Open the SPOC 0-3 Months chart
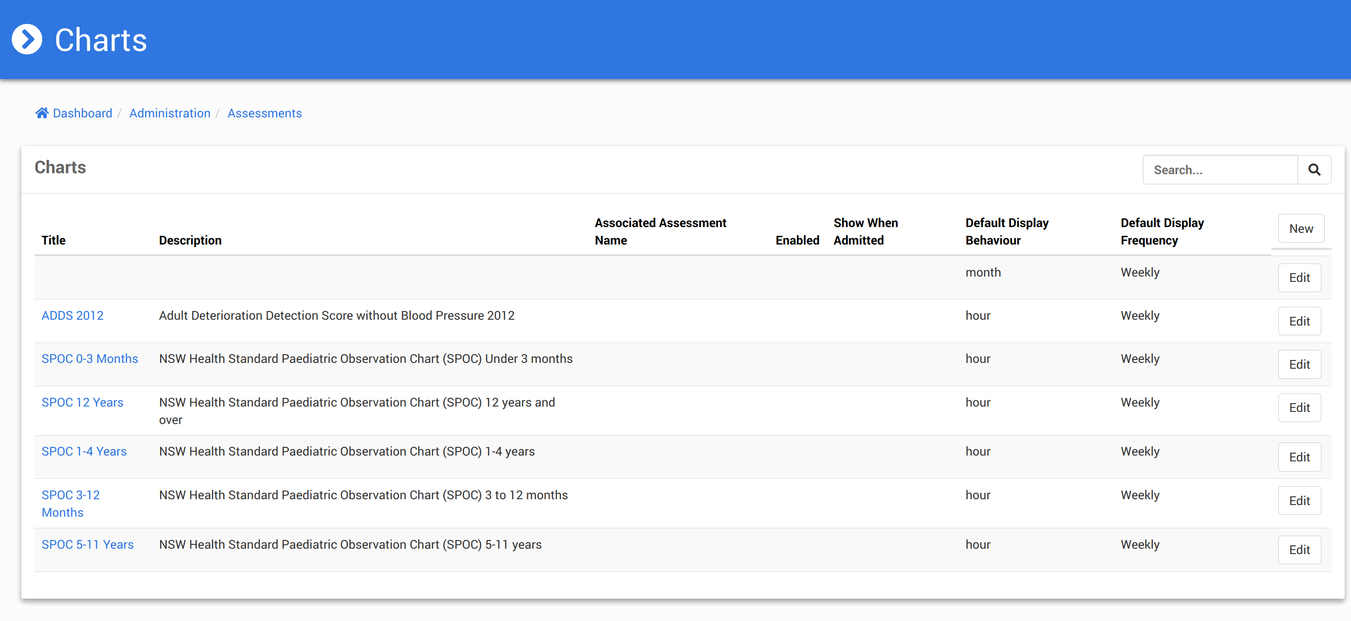 (90, 359)
